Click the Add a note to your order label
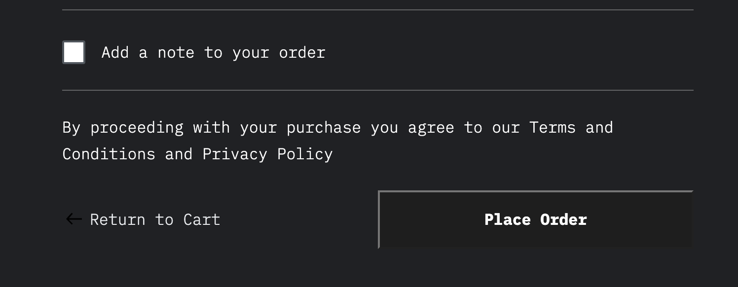The height and width of the screenshot is (287, 738). 213,52
